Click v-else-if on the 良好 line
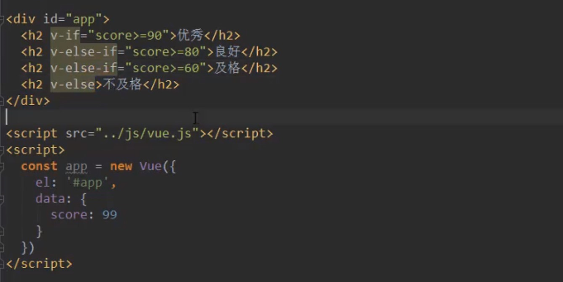This screenshot has width=563, height=282. point(84,52)
